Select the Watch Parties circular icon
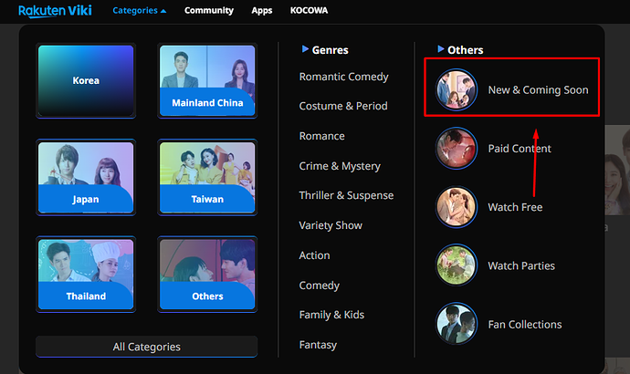This screenshot has height=374, width=630. coord(457,265)
